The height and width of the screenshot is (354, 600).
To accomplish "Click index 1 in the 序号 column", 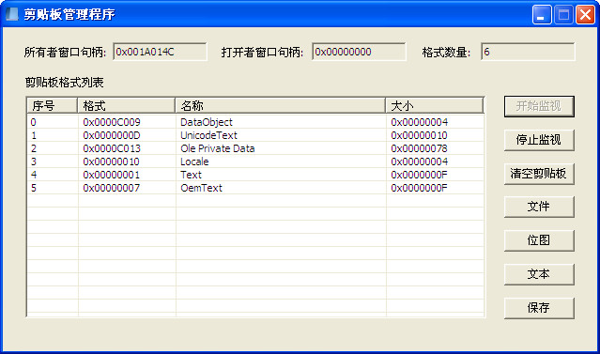I will 34,135.
